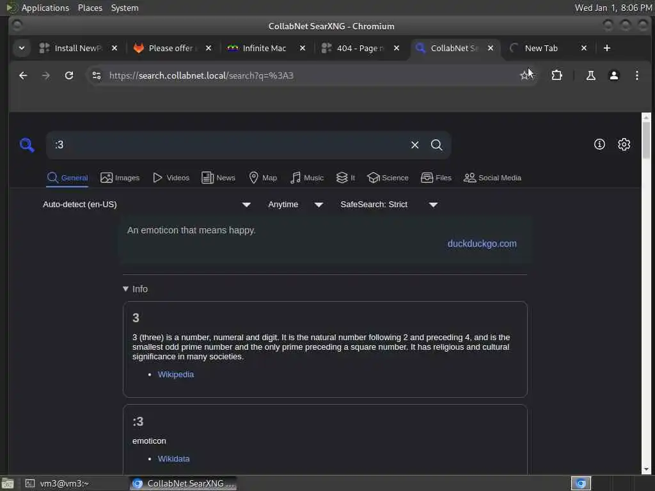Bookmark this page with star icon
The width and height of the screenshot is (655, 491).
coord(525,75)
